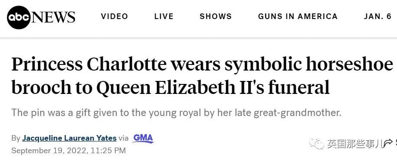This screenshot has height=161, width=397.
Task: Click the NEWS wordmark beside the logo
Action: coord(53,17)
